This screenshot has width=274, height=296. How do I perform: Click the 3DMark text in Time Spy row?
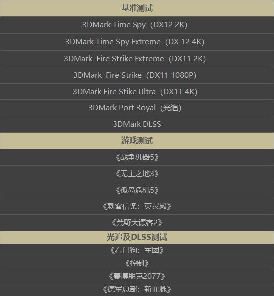(97, 25)
